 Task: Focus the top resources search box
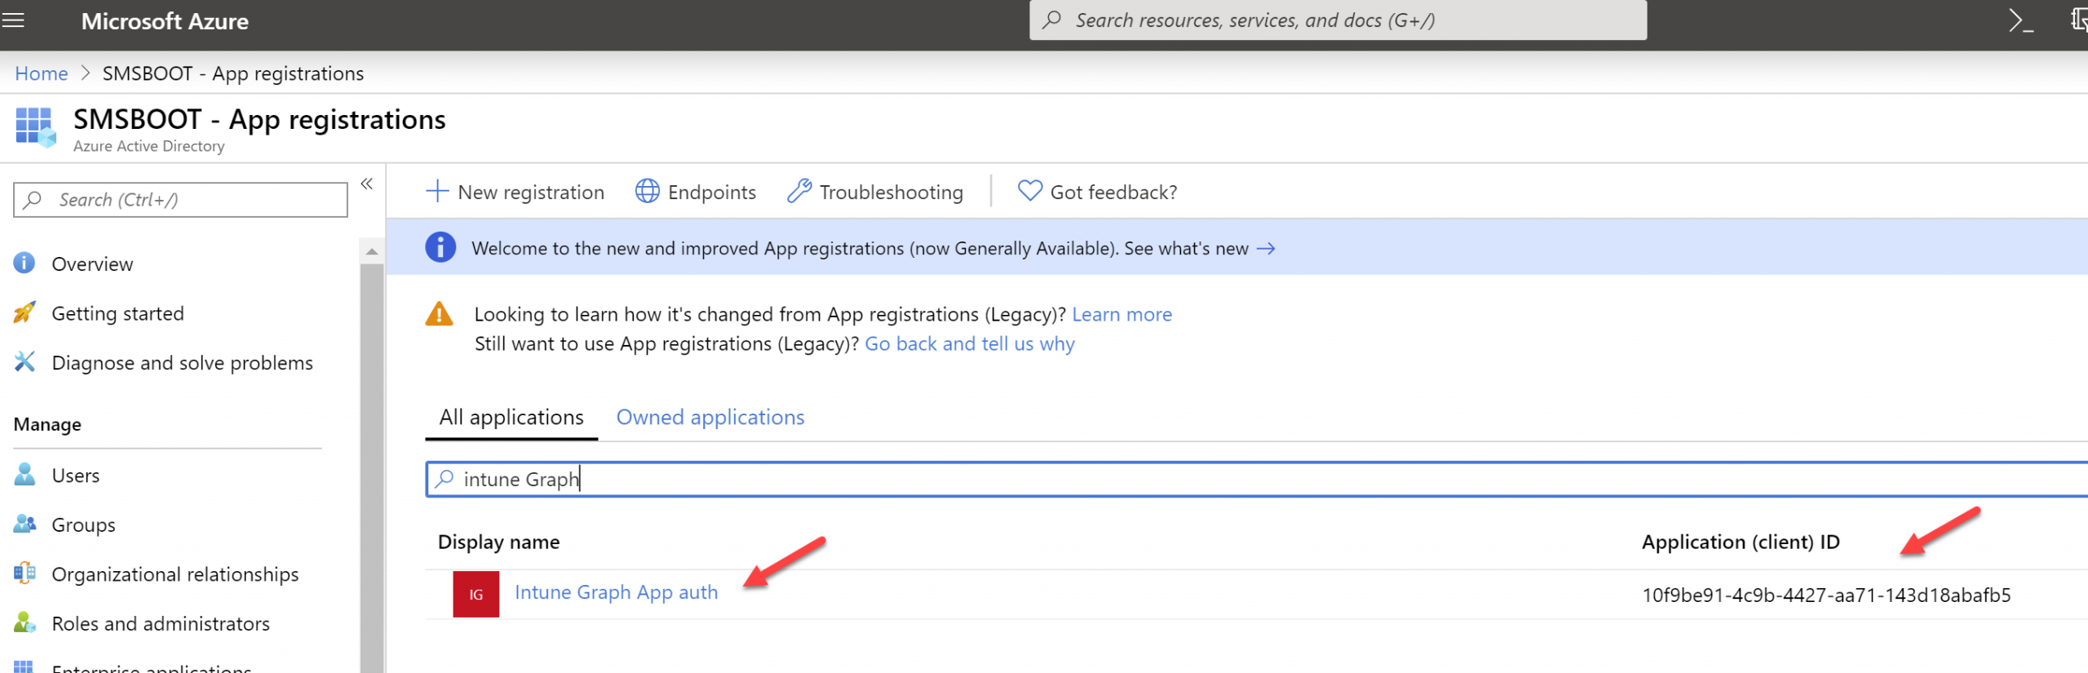[1338, 20]
